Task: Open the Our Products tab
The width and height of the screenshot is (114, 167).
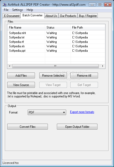Action: [68, 16]
